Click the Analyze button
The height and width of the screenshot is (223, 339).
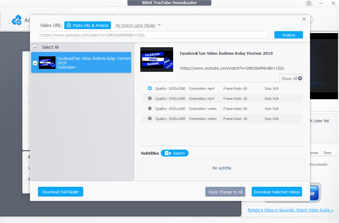click(289, 35)
